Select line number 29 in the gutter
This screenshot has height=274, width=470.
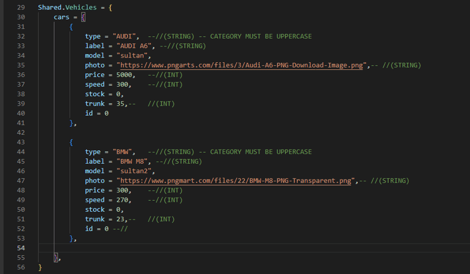[21, 8]
